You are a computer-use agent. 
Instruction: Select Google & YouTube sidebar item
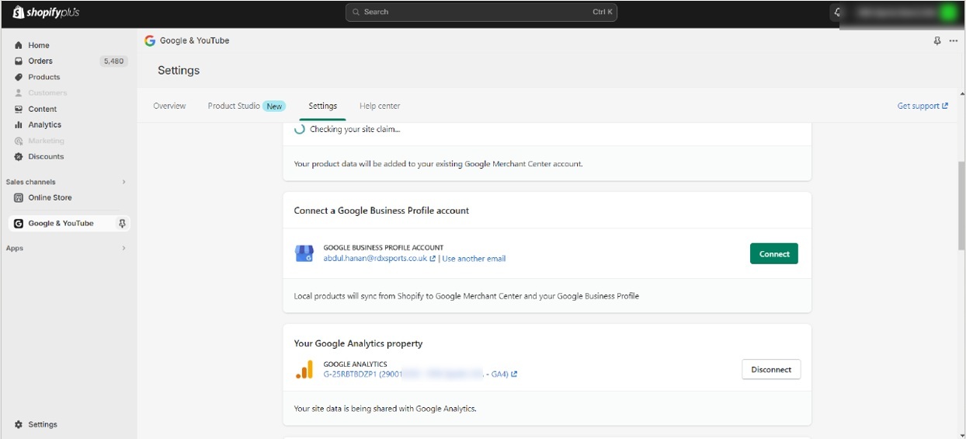(69, 223)
